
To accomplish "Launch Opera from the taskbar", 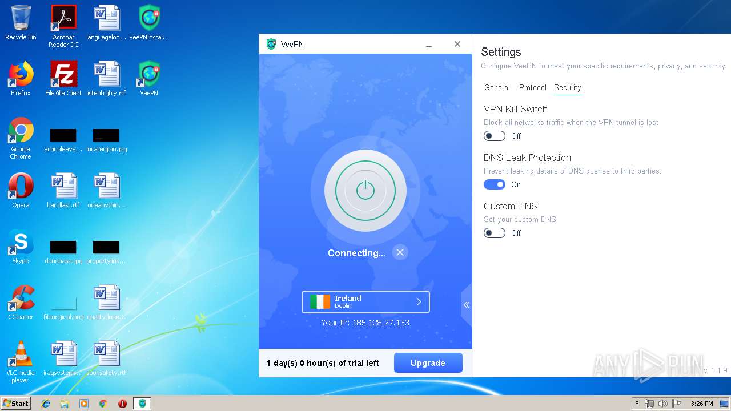I will 122,404.
